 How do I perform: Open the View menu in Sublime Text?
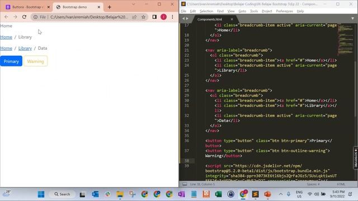(x=231, y=11)
